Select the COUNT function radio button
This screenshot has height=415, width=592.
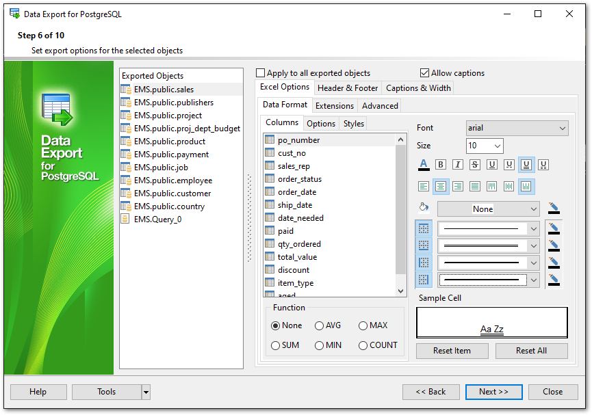(x=363, y=345)
